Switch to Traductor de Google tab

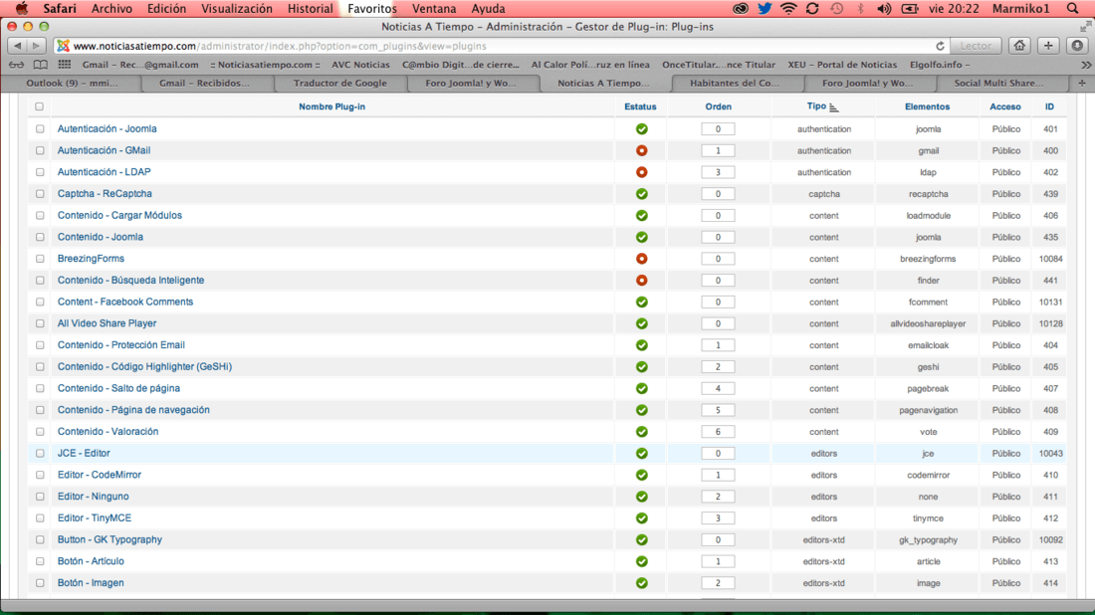pos(340,83)
